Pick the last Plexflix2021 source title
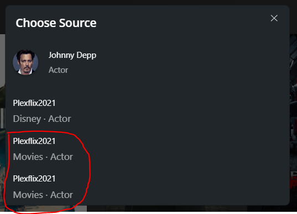 tap(34, 179)
